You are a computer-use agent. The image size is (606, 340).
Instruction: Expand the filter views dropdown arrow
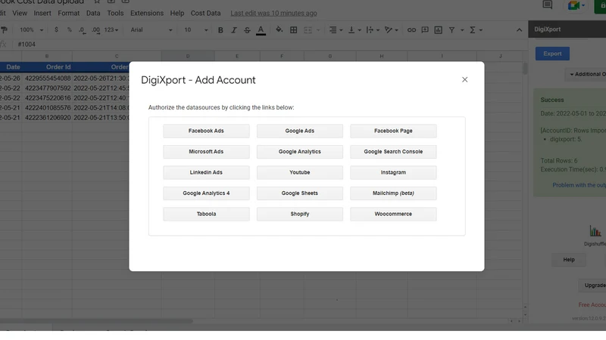[x=462, y=30]
